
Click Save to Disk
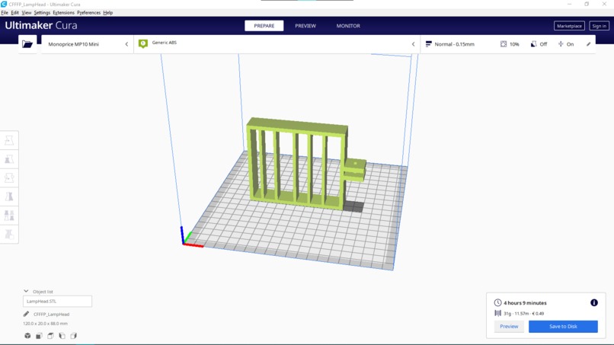pos(563,326)
